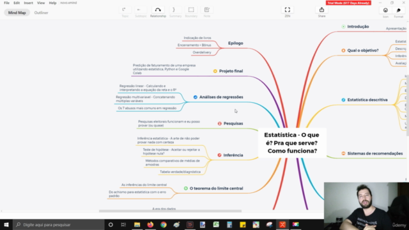Select the Introdução topic
Image resolution: width=409 pixels, height=230 pixels.
358,27
